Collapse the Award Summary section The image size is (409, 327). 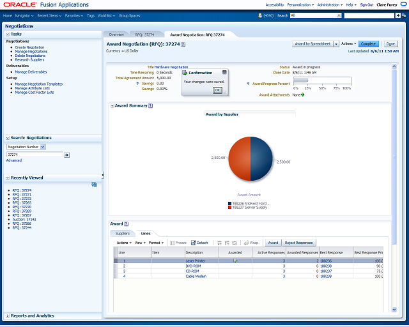pos(112,105)
